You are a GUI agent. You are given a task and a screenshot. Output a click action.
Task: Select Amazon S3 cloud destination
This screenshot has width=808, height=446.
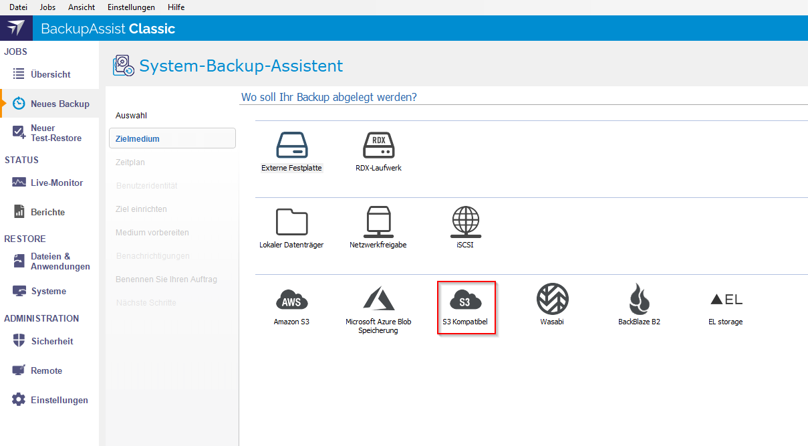pos(291,300)
